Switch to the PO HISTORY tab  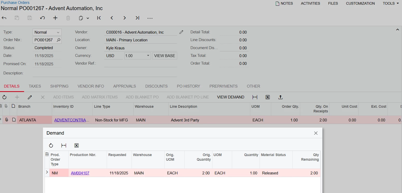189,86
